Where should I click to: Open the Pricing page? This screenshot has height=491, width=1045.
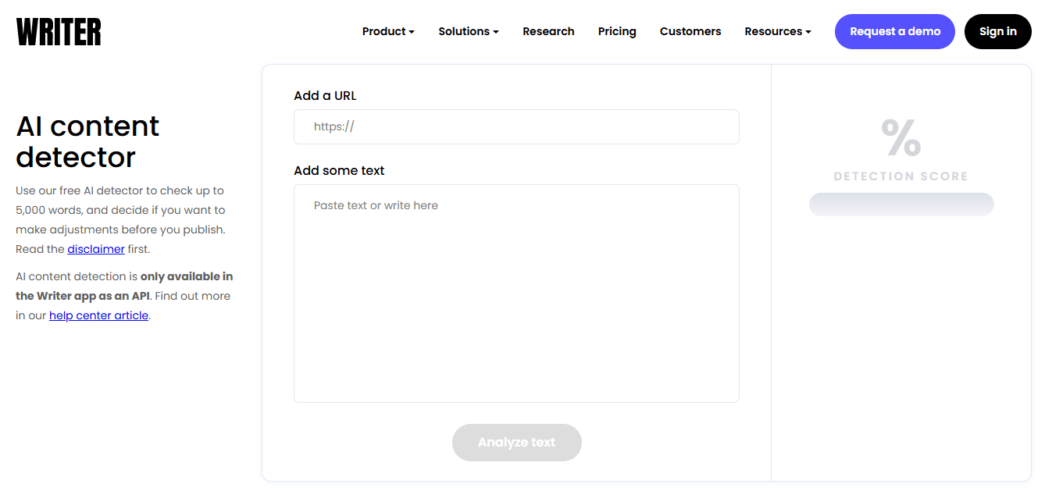(x=617, y=31)
